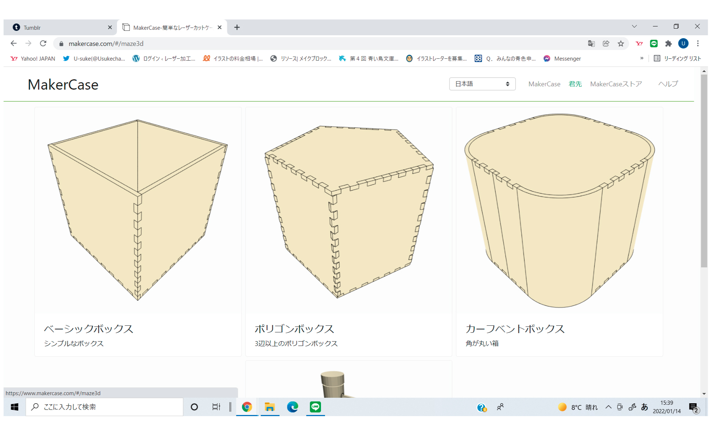Open the Windows Start menu
The width and height of the screenshot is (711, 433).
click(x=15, y=407)
